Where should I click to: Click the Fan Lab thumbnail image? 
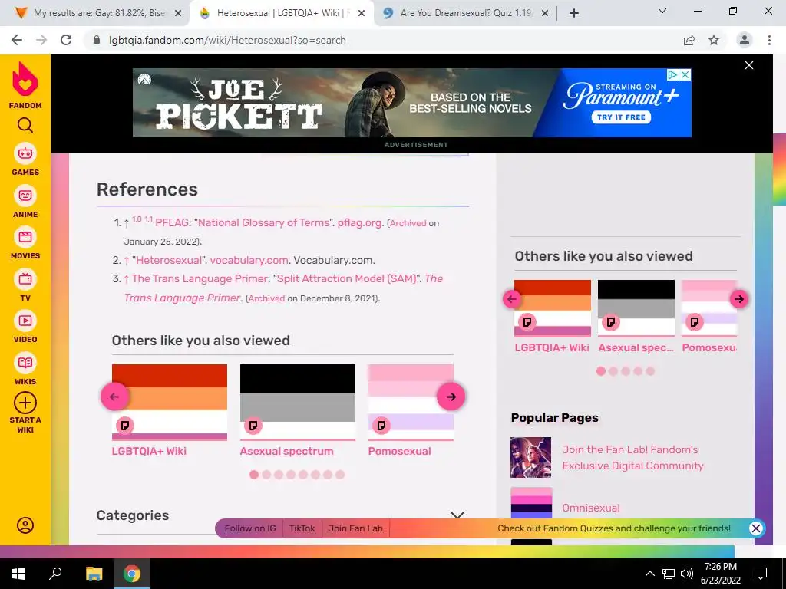531,457
